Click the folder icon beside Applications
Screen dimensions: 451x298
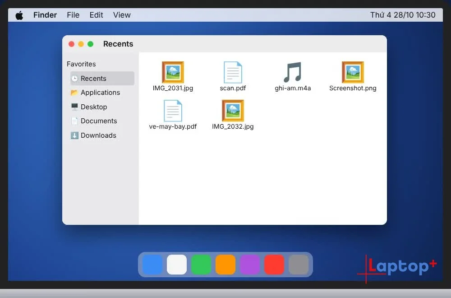coord(74,93)
